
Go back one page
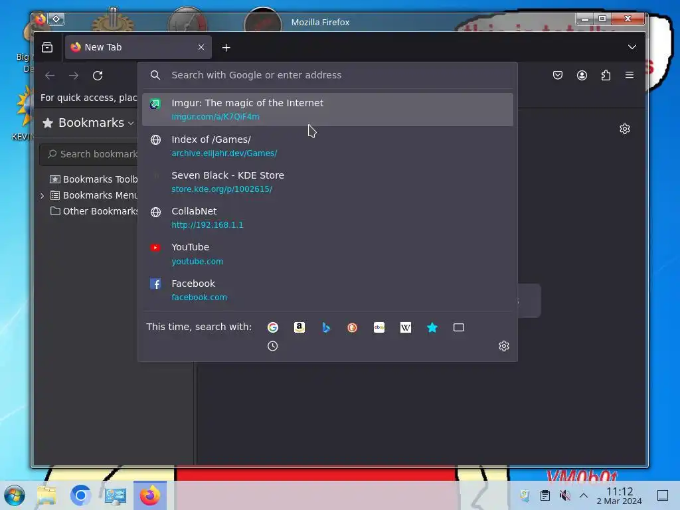pos(50,76)
